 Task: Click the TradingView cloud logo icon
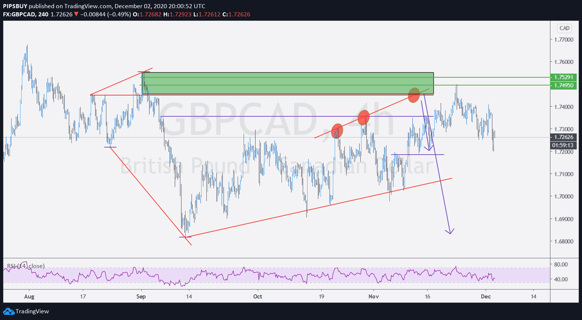[9, 311]
